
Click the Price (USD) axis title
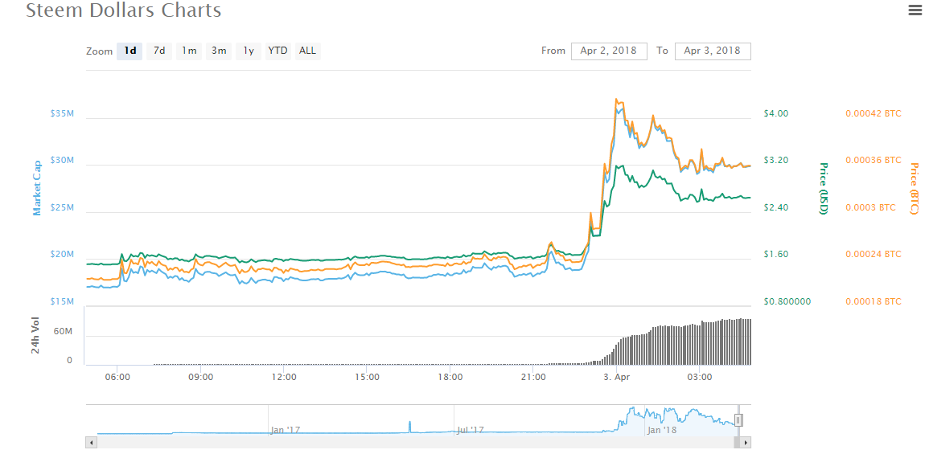pos(823,188)
